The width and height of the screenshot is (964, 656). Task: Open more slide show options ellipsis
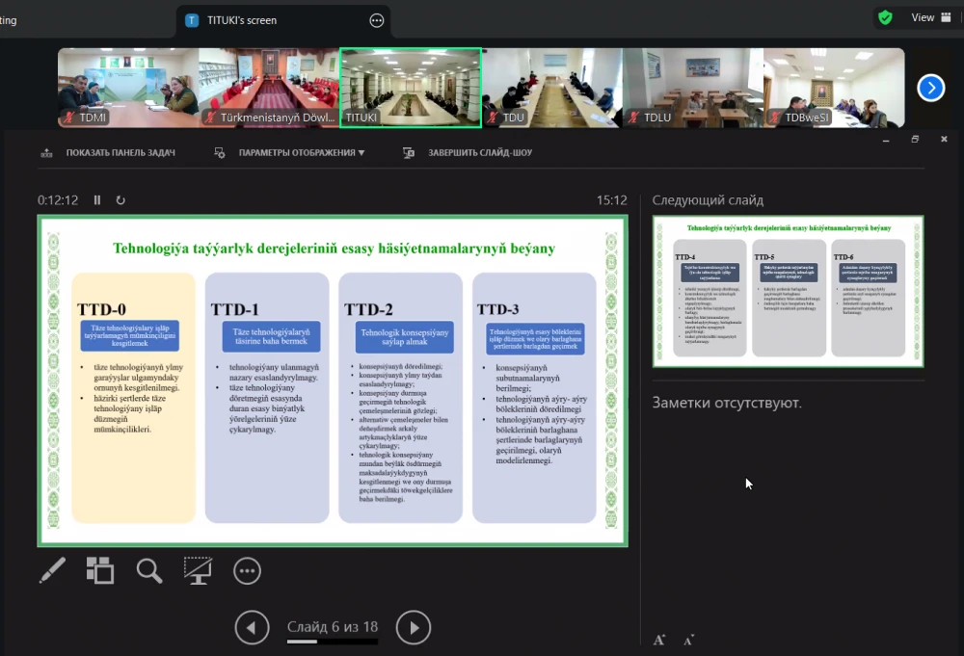tap(248, 570)
